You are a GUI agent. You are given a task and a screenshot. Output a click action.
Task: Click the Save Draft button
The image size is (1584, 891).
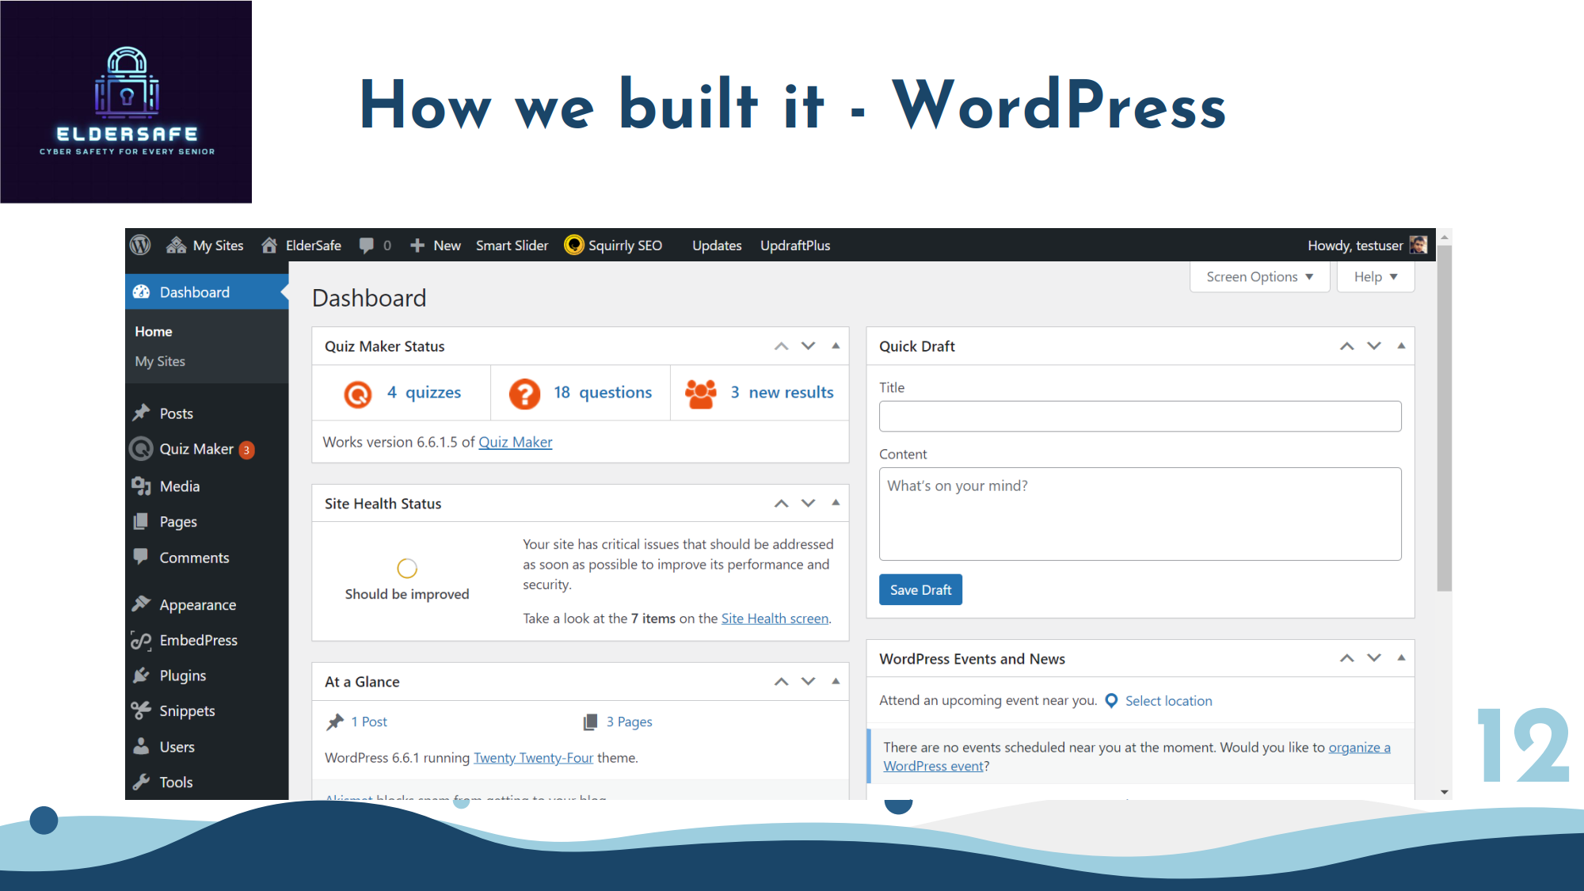point(920,590)
